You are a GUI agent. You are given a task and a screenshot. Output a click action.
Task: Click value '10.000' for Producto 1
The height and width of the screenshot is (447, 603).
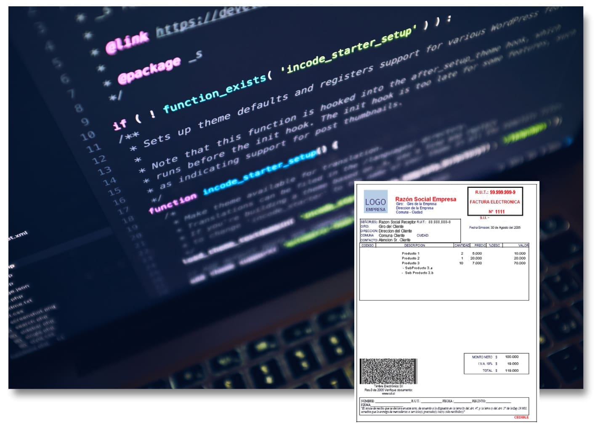520,254
